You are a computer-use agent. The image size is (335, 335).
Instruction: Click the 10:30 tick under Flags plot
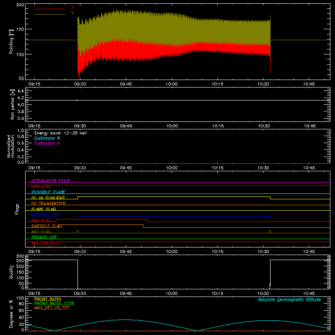pos(263,252)
